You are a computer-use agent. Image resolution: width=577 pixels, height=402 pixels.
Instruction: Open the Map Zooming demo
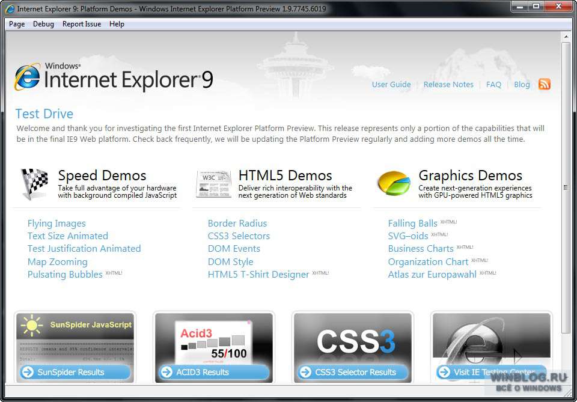[x=58, y=261]
